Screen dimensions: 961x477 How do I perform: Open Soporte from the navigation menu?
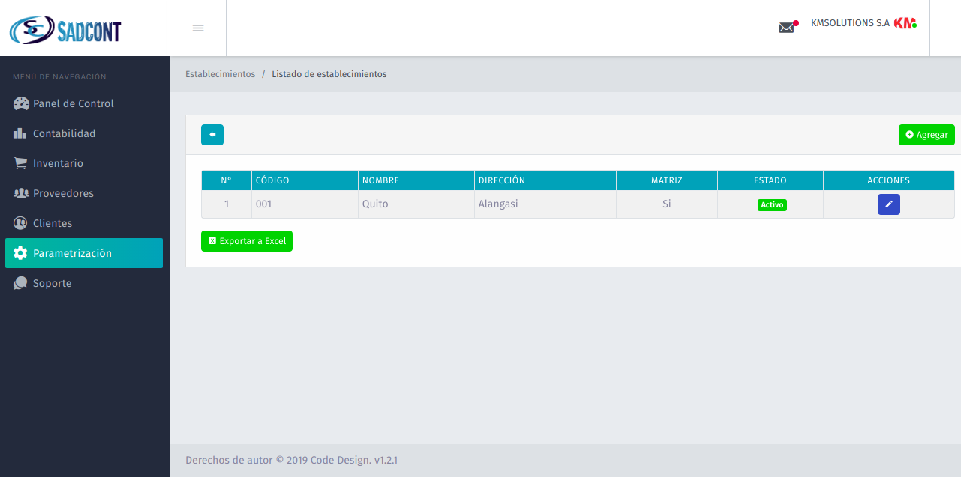(x=53, y=283)
